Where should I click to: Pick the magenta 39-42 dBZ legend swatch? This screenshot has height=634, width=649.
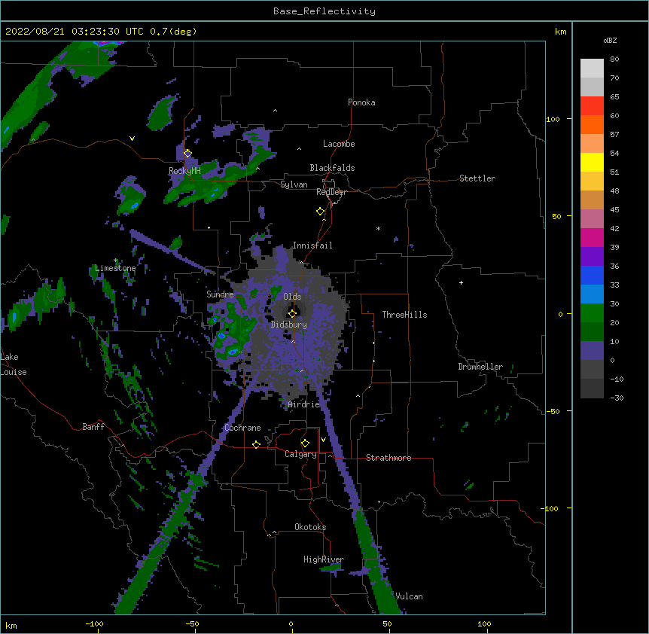coord(592,237)
